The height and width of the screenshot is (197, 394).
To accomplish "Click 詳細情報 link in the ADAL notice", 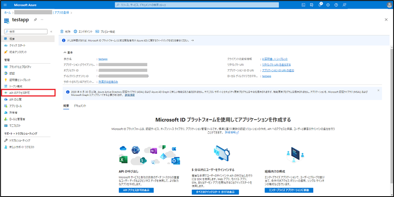I will pos(130,95).
